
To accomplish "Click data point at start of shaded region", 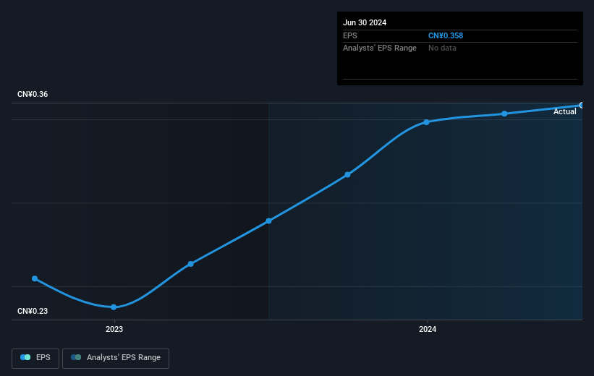I will tap(268, 221).
